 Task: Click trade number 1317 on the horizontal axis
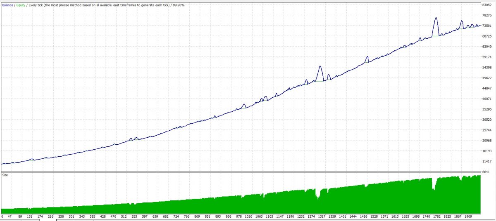322,216
